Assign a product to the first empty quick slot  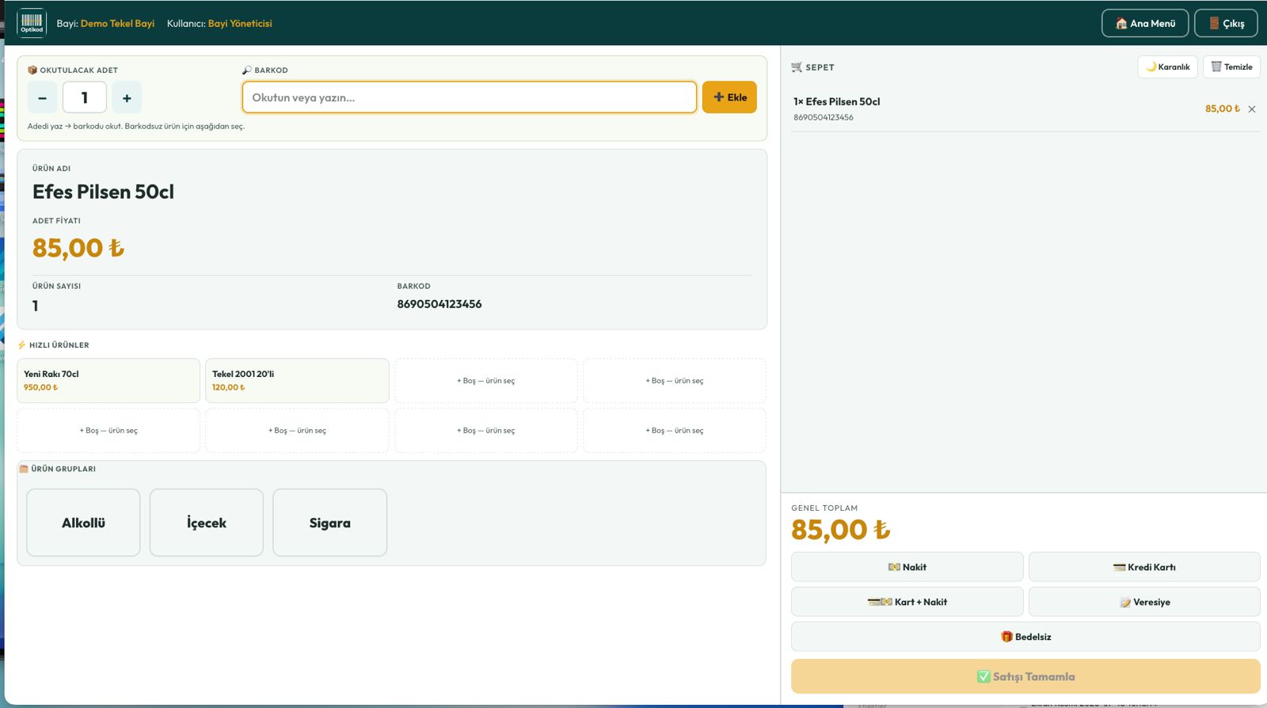(486, 381)
